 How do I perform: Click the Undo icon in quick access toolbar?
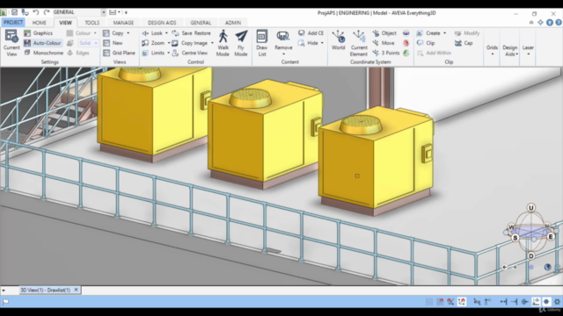(35, 12)
